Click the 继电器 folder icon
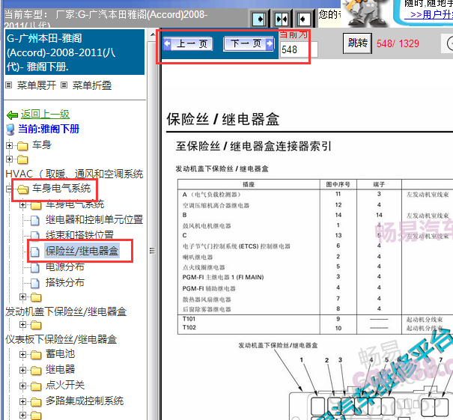The width and height of the screenshot is (453, 420). 36,371
